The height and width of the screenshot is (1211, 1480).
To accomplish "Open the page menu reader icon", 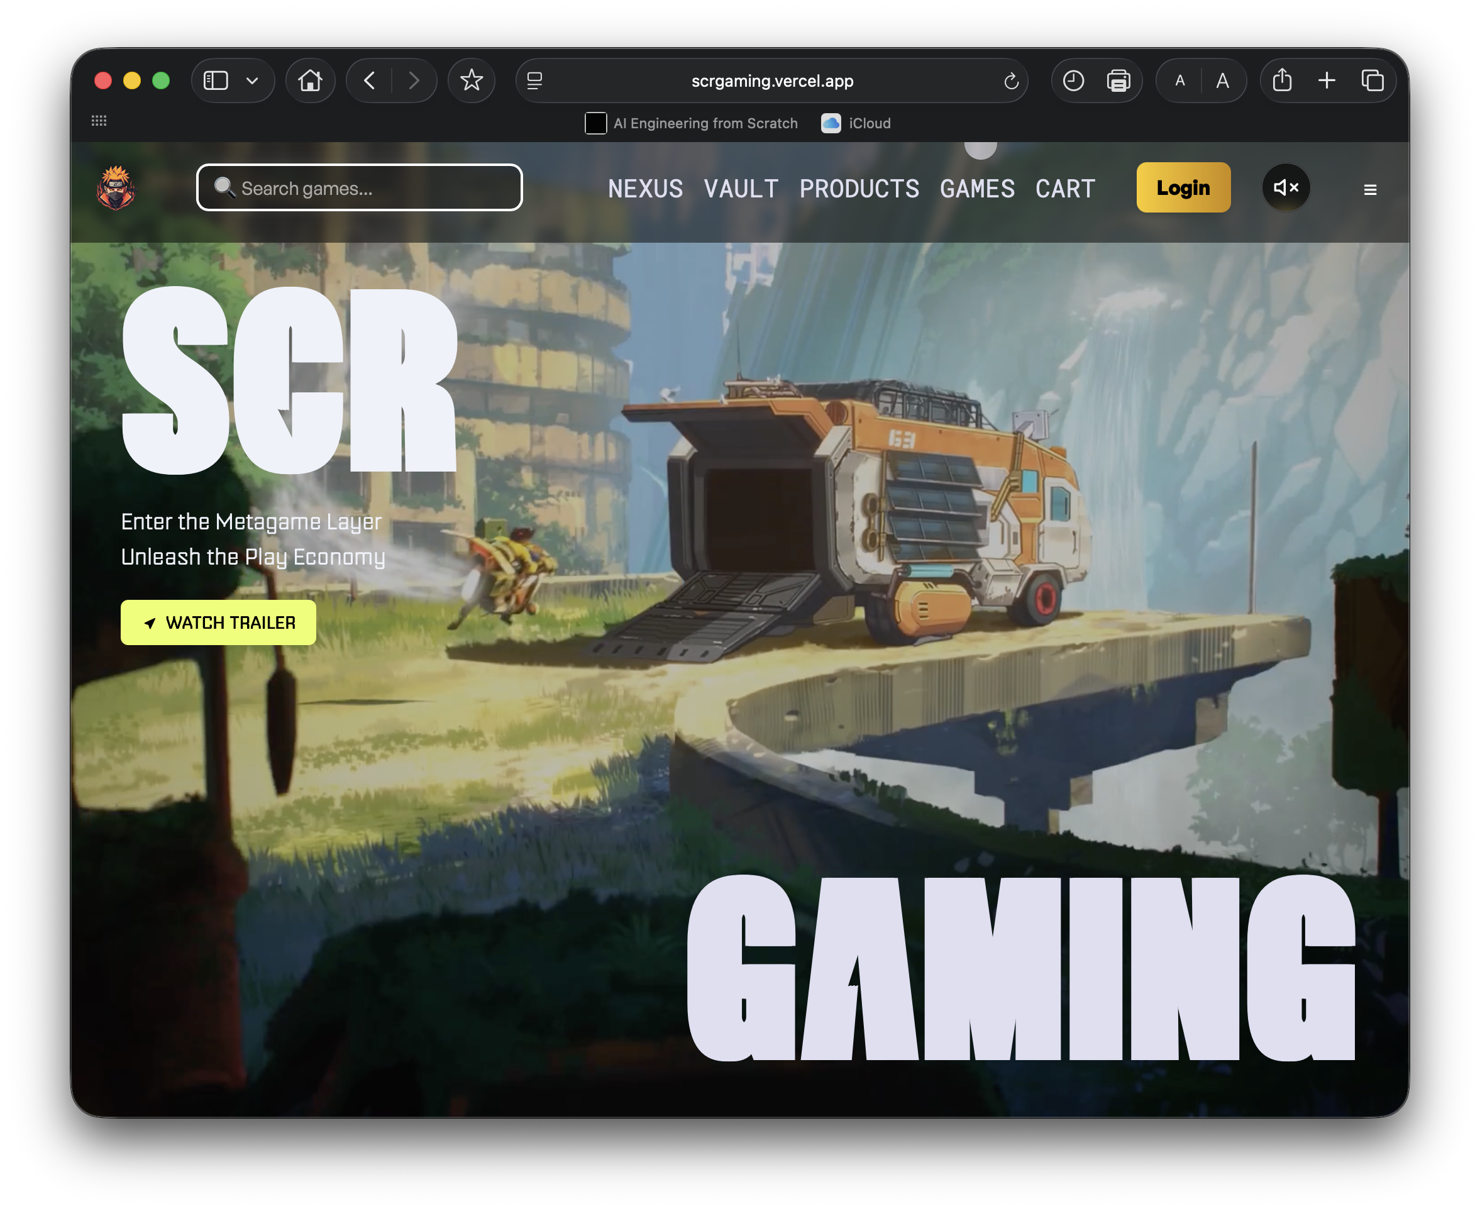I will point(535,81).
